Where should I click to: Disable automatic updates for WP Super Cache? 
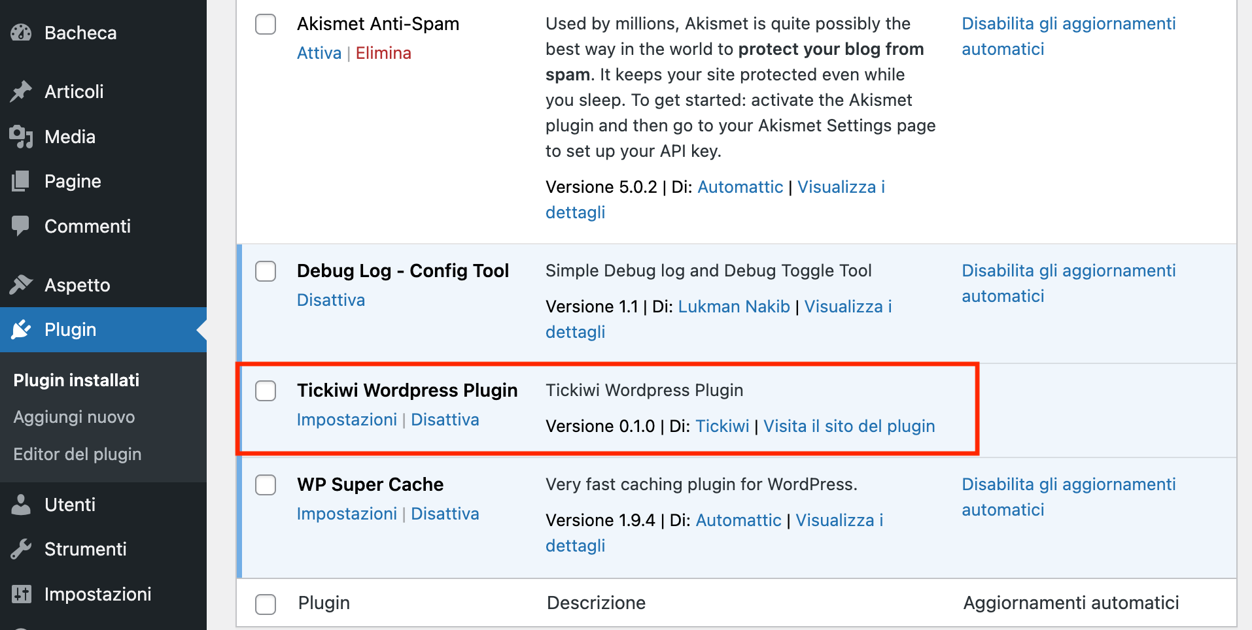[x=1069, y=497]
